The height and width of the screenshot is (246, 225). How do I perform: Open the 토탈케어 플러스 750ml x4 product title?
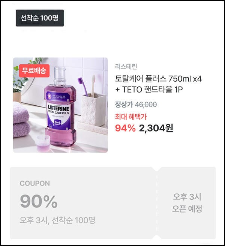coord(158,79)
